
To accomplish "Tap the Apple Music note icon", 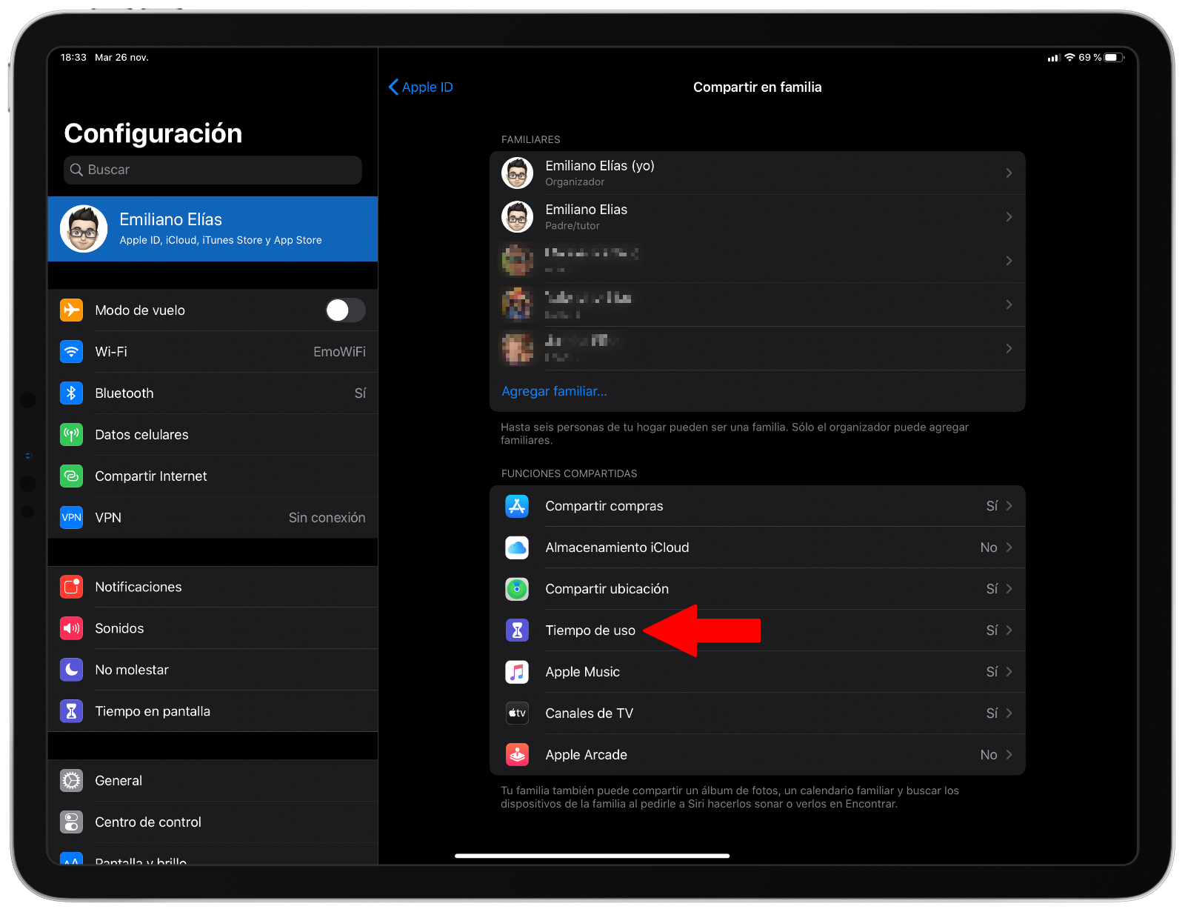I will [517, 672].
